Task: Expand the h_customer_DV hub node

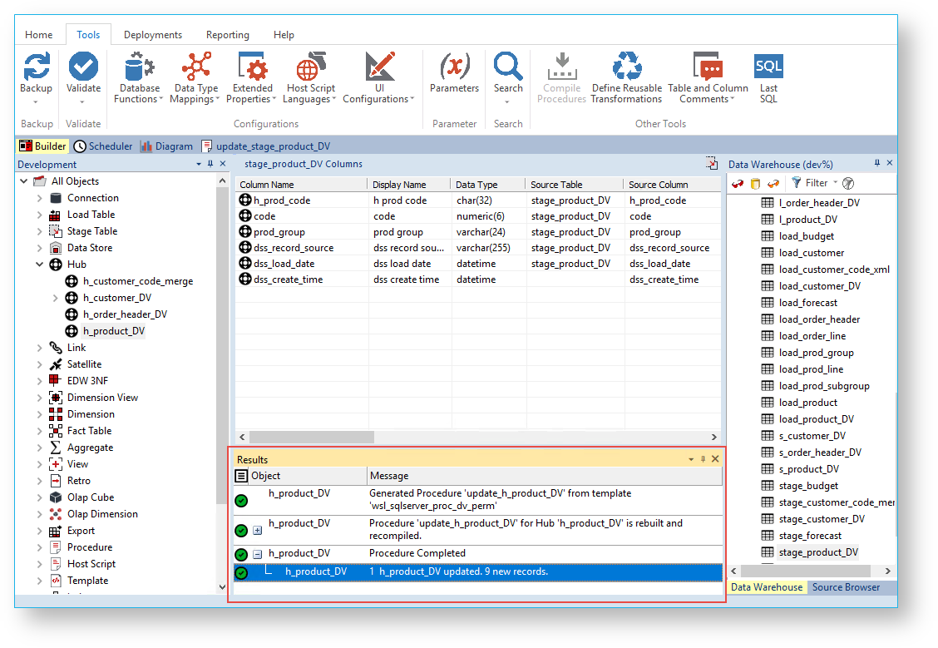Action: click(x=56, y=298)
